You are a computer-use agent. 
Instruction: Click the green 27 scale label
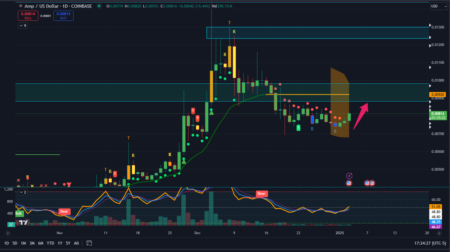point(12,224)
